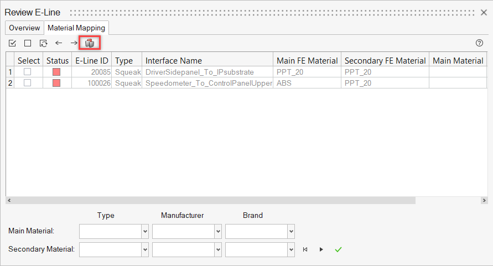Image resolution: width=493 pixels, height=266 pixels.
Task: Switch to the Overview tab
Action: point(24,28)
